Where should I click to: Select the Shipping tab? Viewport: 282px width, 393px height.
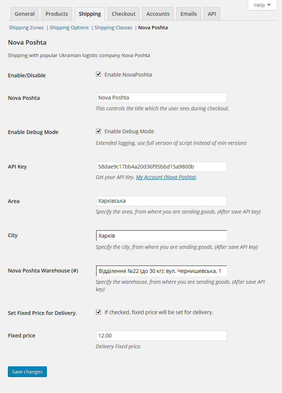pyautogui.click(x=90, y=14)
